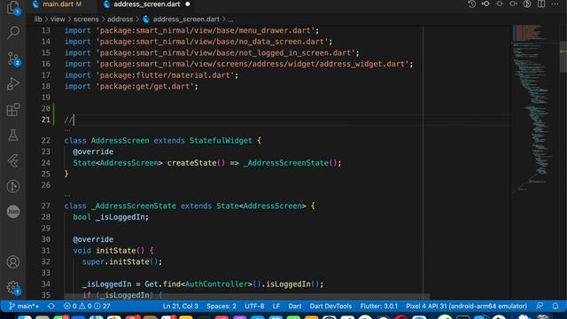
Task: Open the Testing flask view
Action: coord(13,136)
